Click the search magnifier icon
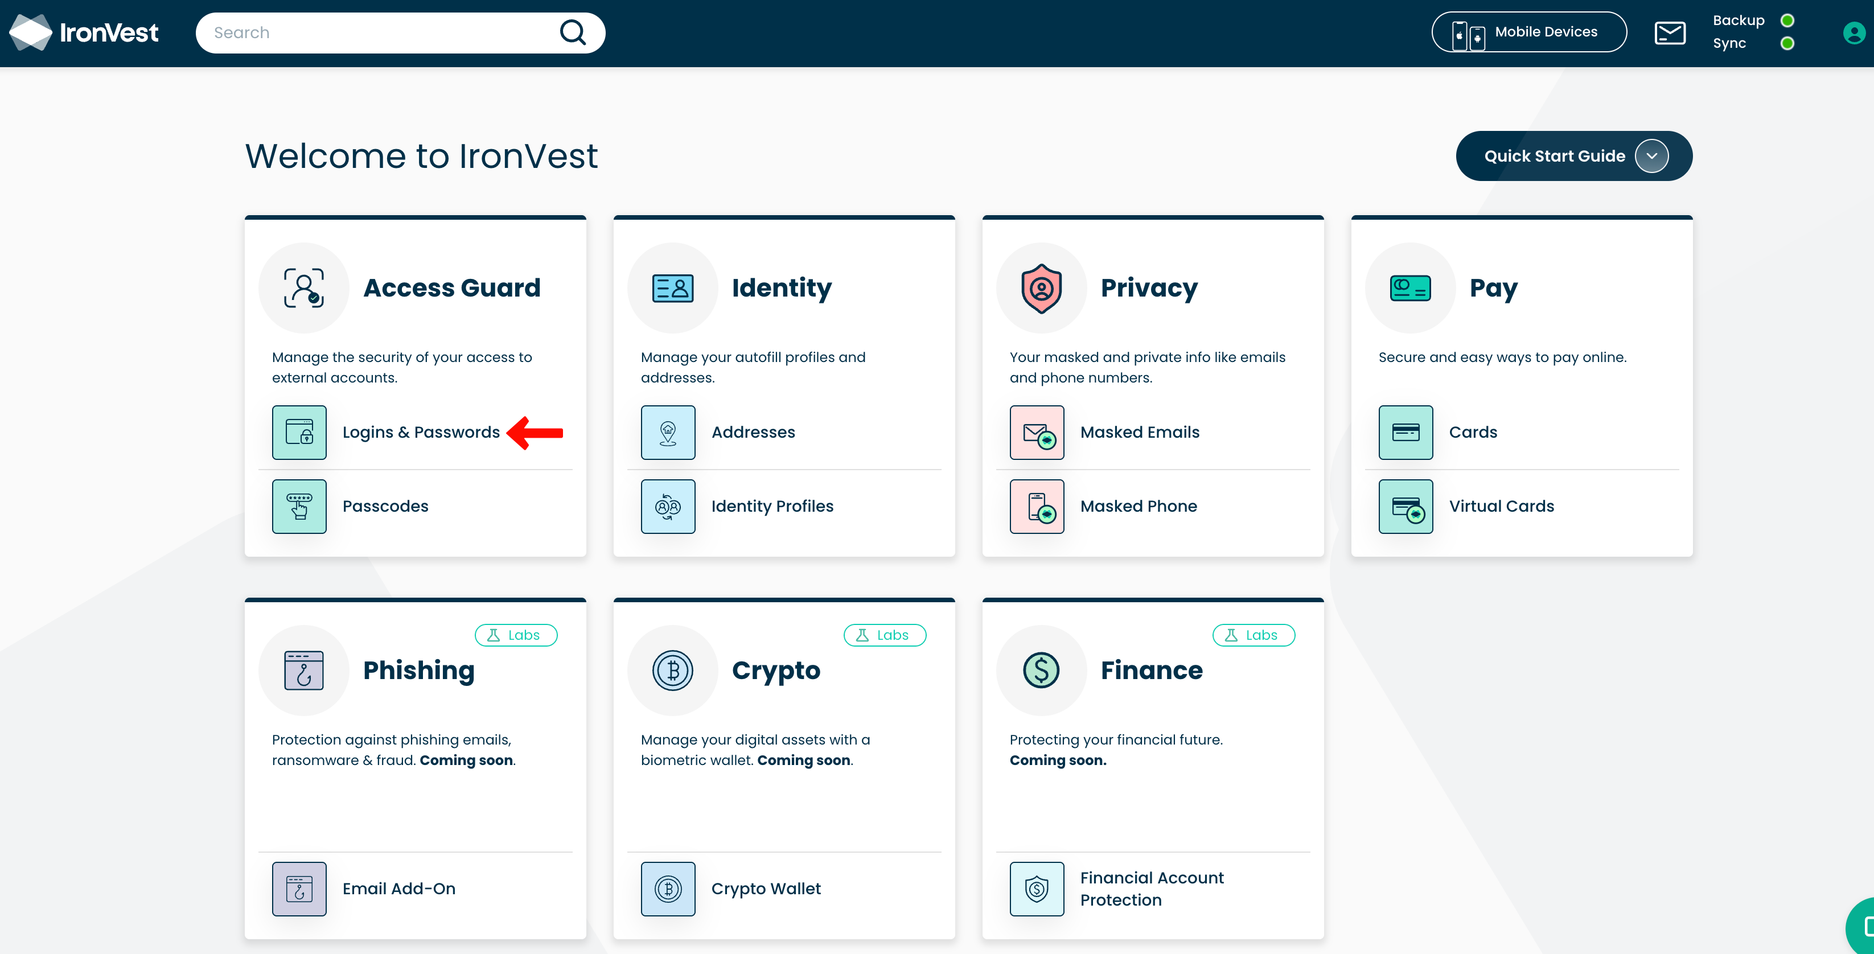The image size is (1874, 954). (x=573, y=33)
